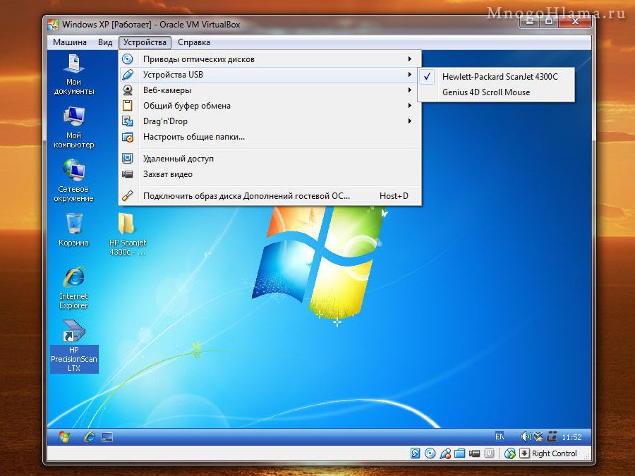
Task: Expand the Общий буфер обмена submenu arrow
Action: (x=410, y=105)
